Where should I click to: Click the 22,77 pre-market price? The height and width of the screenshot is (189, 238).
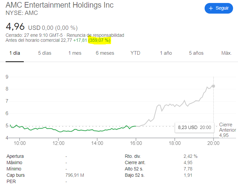66,40
